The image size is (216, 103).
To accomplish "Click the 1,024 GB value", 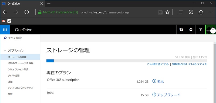I will click(x=143, y=82).
